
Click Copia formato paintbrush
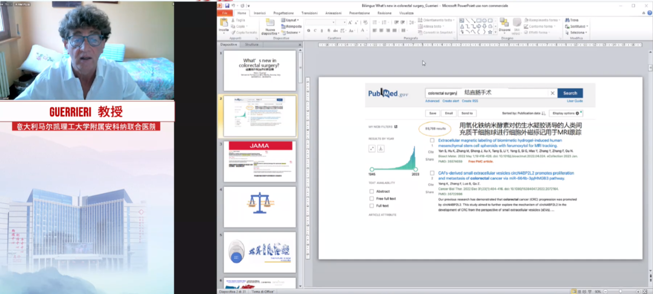(x=233, y=33)
